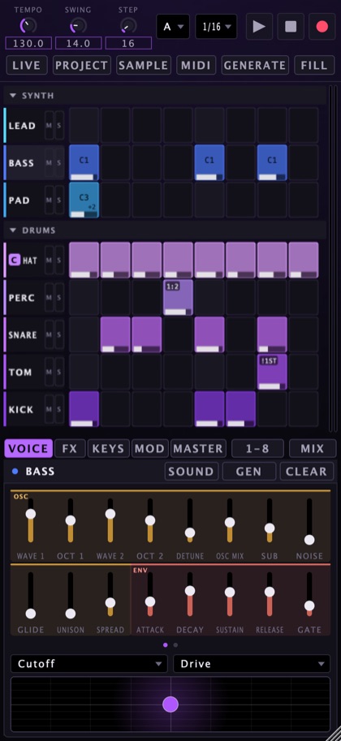The height and width of the screenshot is (741, 341).
Task: Solo the PERC track
Action: (59, 297)
